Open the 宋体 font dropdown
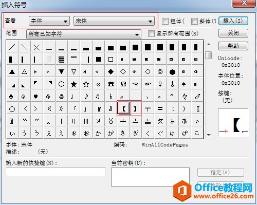Viewport: 257px width, 205px height. (114, 21)
